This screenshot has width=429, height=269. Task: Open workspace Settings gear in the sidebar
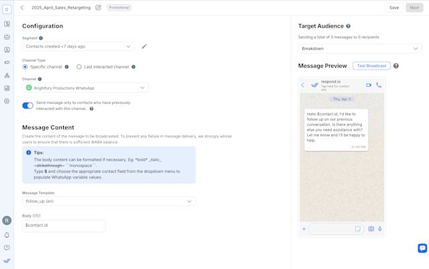7,101
